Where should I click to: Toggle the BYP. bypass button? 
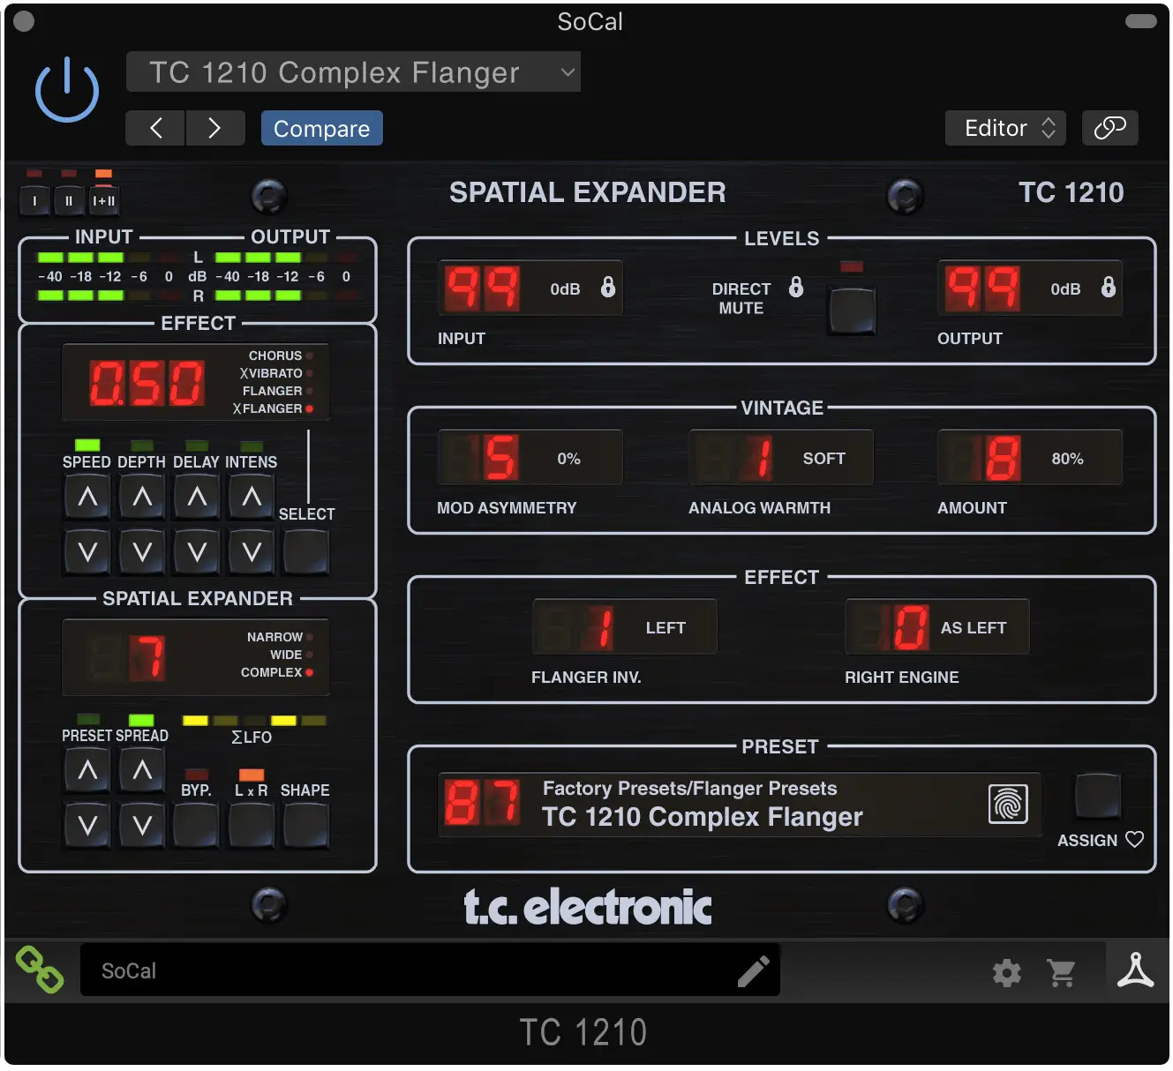coord(196,826)
